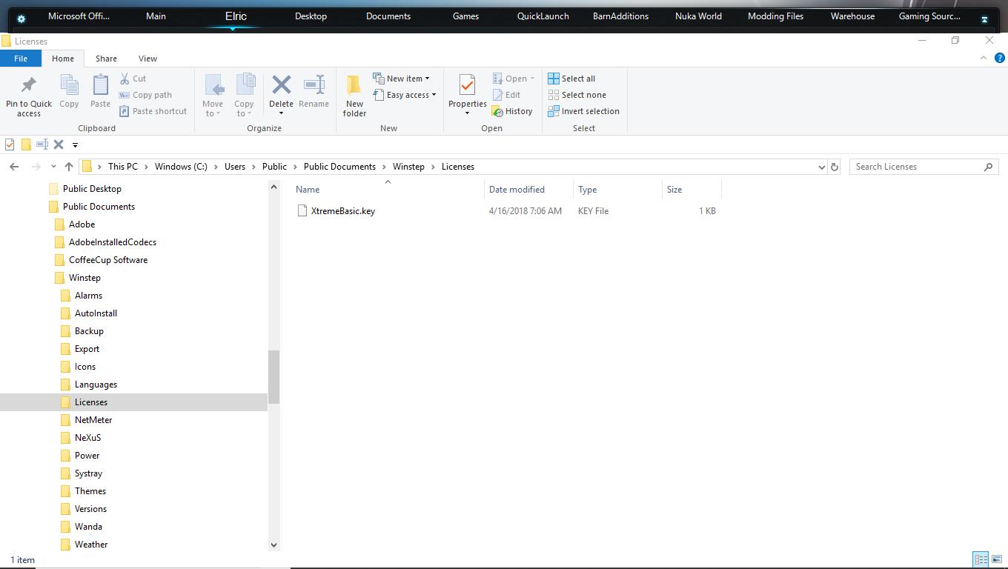Switch to details view layout
1008x569 pixels.
tap(981, 559)
